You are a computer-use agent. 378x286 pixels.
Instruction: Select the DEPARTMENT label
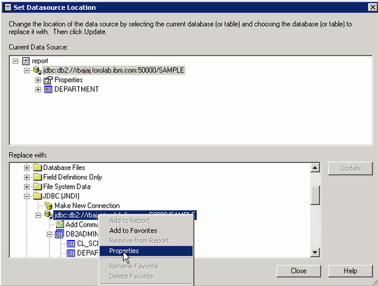tap(77, 90)
